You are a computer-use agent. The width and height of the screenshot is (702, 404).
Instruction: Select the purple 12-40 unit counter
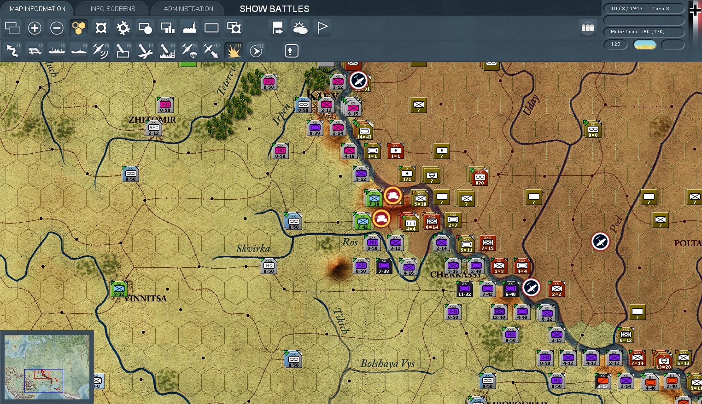click(x=499, y=312)
